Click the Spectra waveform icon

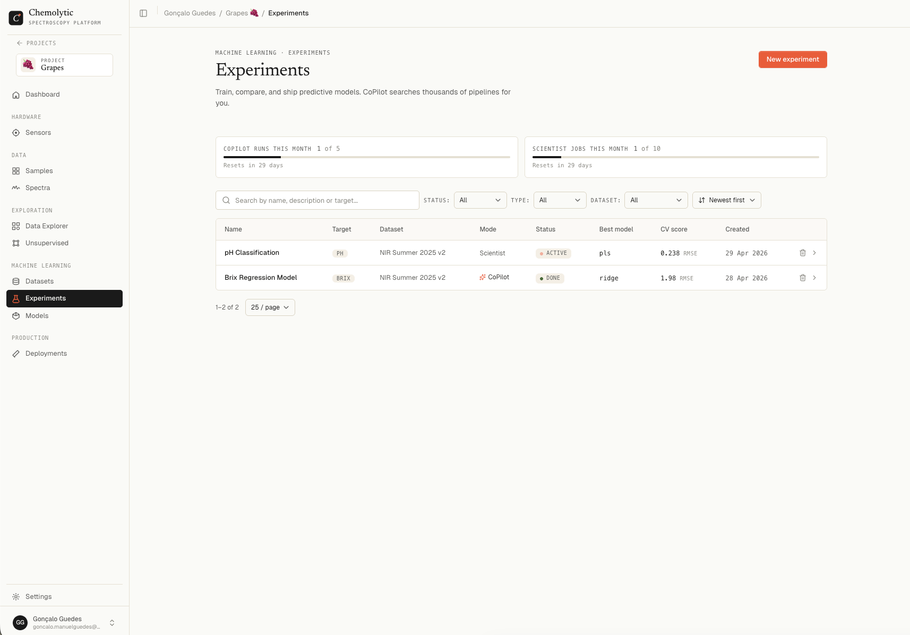(16, 188)
